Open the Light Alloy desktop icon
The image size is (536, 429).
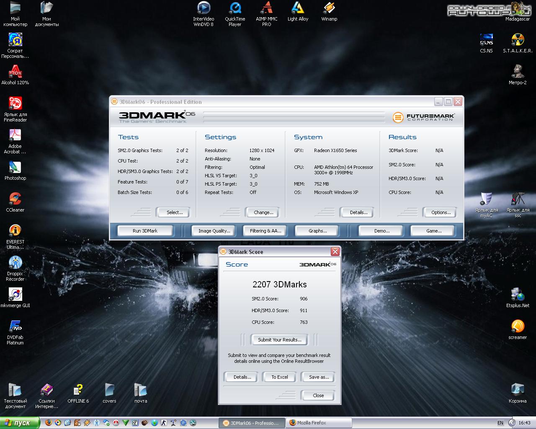pyautogui.click(x=298, y=8)
